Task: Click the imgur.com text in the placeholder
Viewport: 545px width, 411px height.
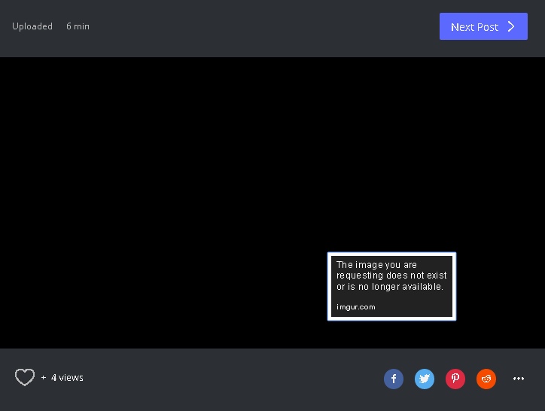Action: click(x=356, y=307)
